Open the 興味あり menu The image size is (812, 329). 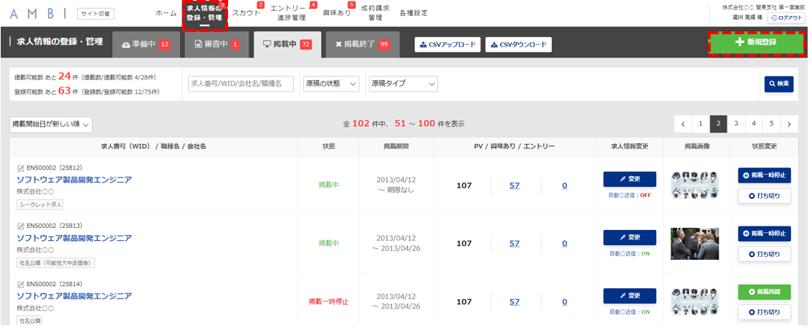(337, 13)
